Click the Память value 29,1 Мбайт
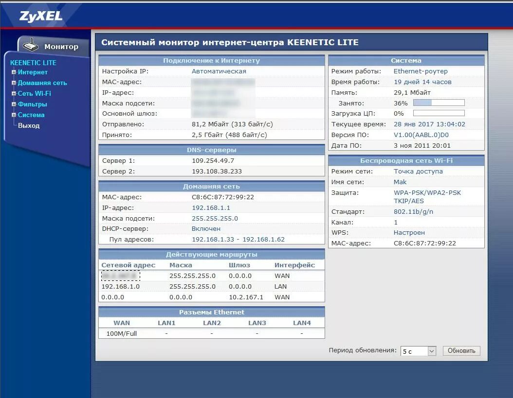513x398 pixels. [412, 92]
